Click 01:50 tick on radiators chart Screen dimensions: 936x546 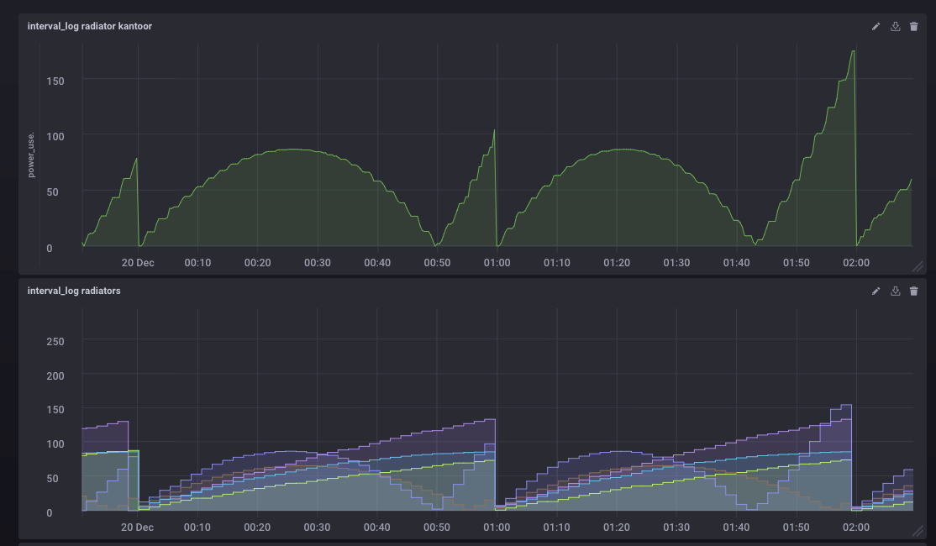click(x=796, y=528)
